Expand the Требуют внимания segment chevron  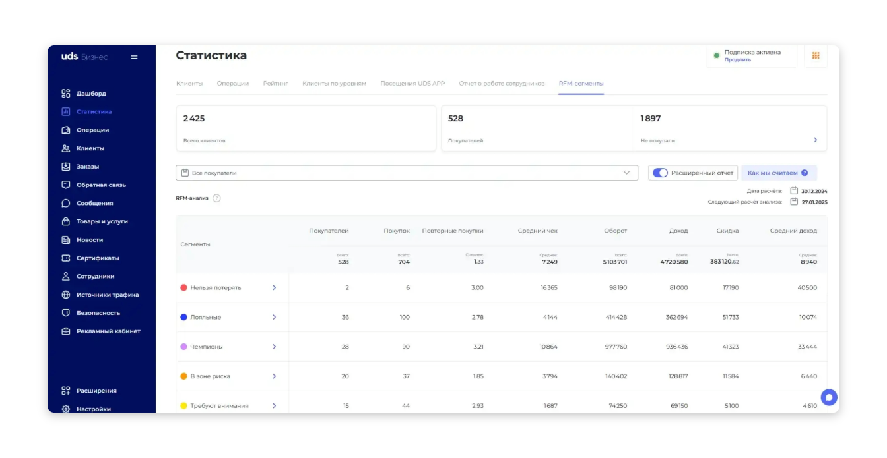pos(274,406)
